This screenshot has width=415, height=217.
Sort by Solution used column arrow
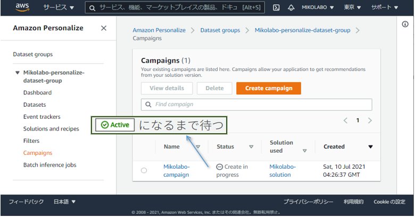[305, 151]
